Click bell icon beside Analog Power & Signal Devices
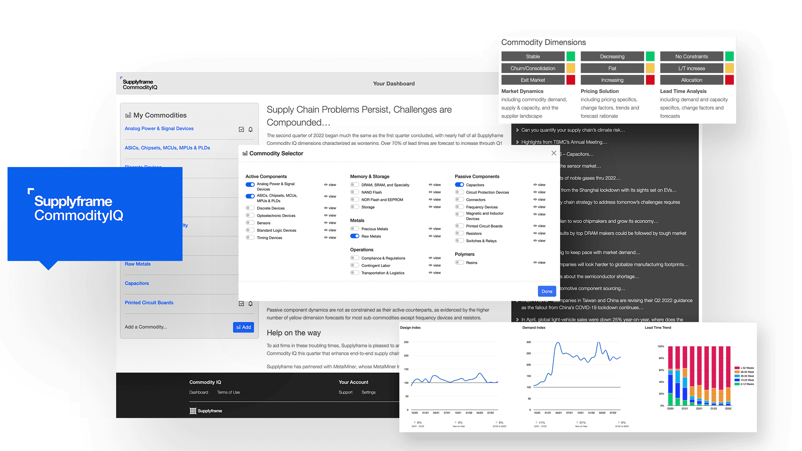802x451 pixels. [x=251, y=129]
